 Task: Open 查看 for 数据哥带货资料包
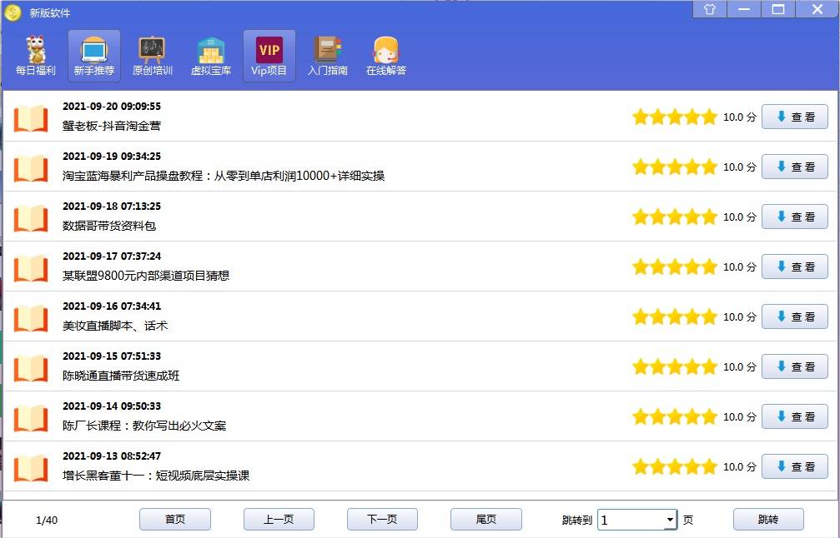point(794,217)
